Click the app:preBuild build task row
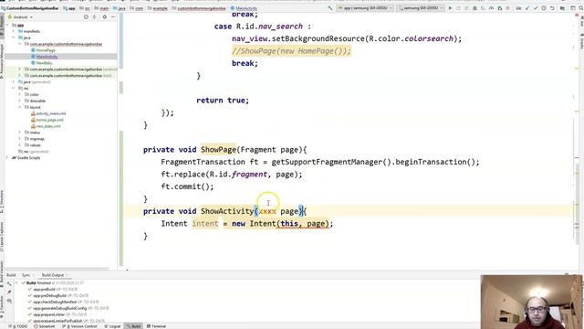This screenshot has height=329, width=584. tap(55, 289)
